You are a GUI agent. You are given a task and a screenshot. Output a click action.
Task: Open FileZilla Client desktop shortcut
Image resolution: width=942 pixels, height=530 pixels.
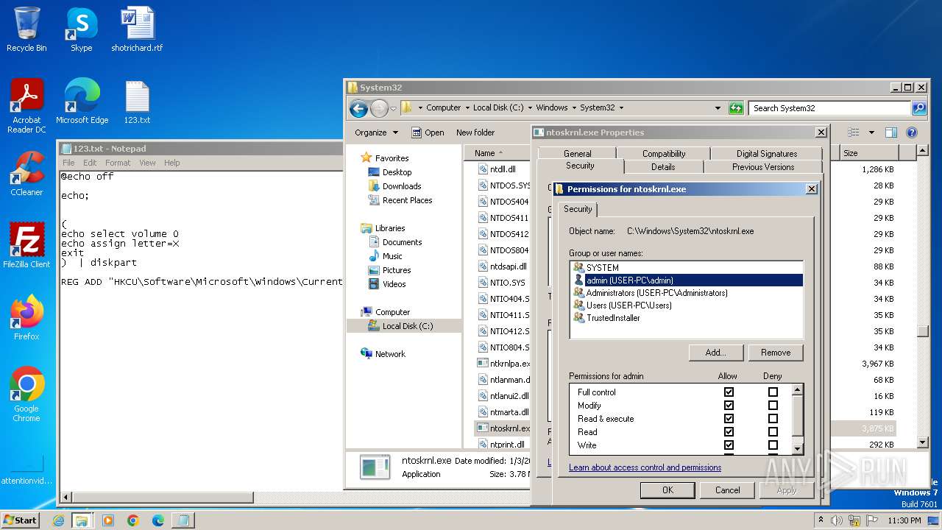pos(26,245)
